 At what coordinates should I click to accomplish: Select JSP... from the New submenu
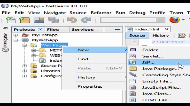pyautogui.click(x=159, y=62)
